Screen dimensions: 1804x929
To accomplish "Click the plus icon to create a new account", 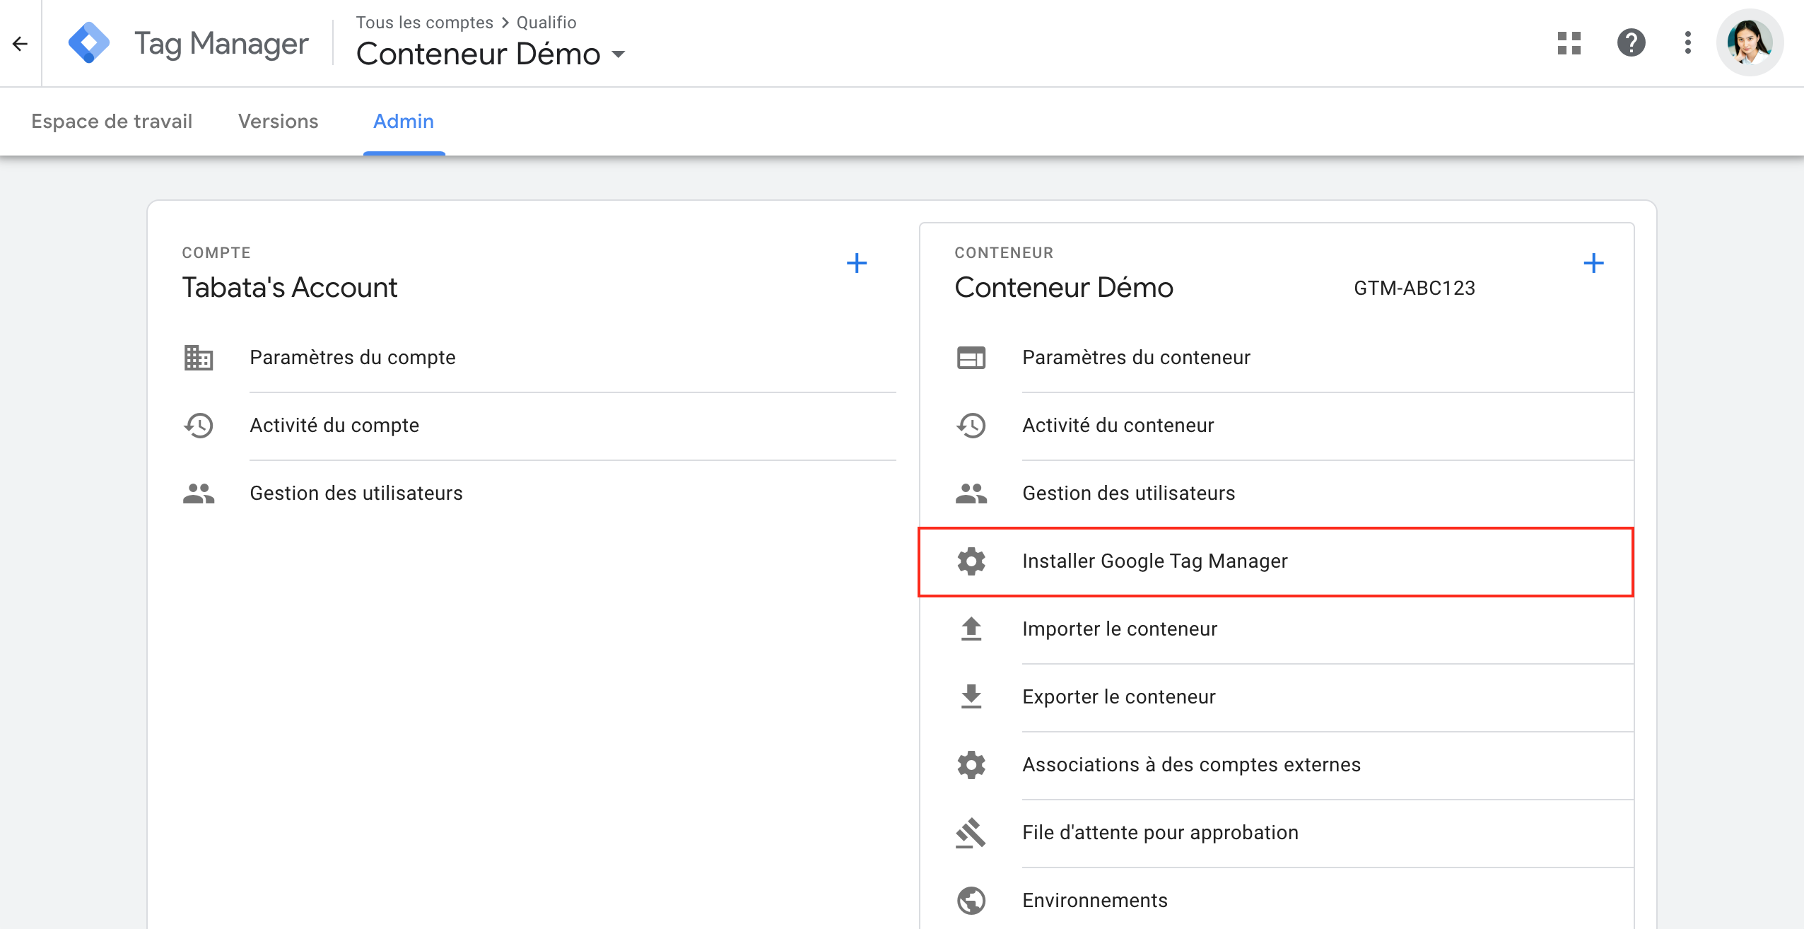I will tap(857, 264).
